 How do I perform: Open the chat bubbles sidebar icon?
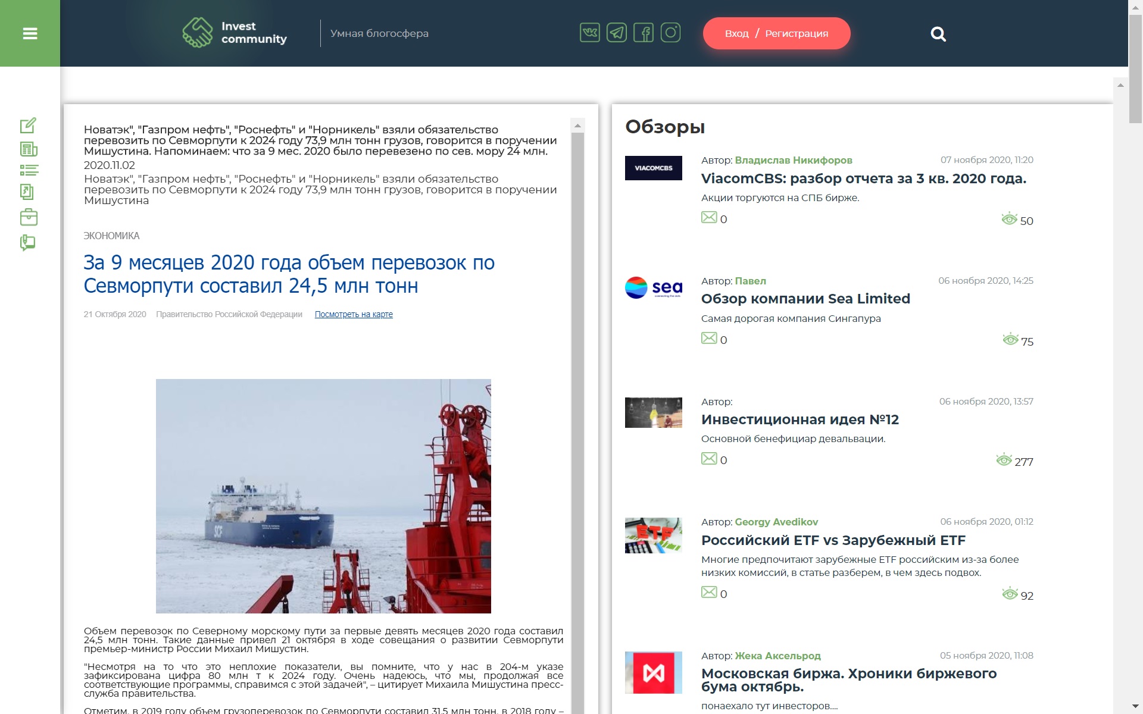(x=27, y=243)
